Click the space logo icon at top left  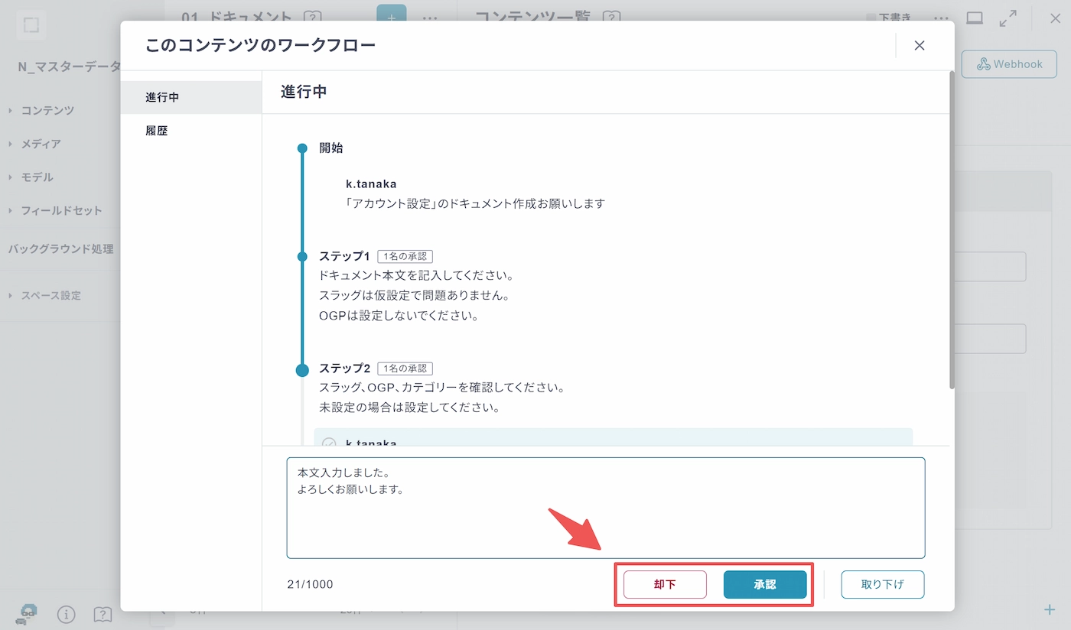click(31, 25)
